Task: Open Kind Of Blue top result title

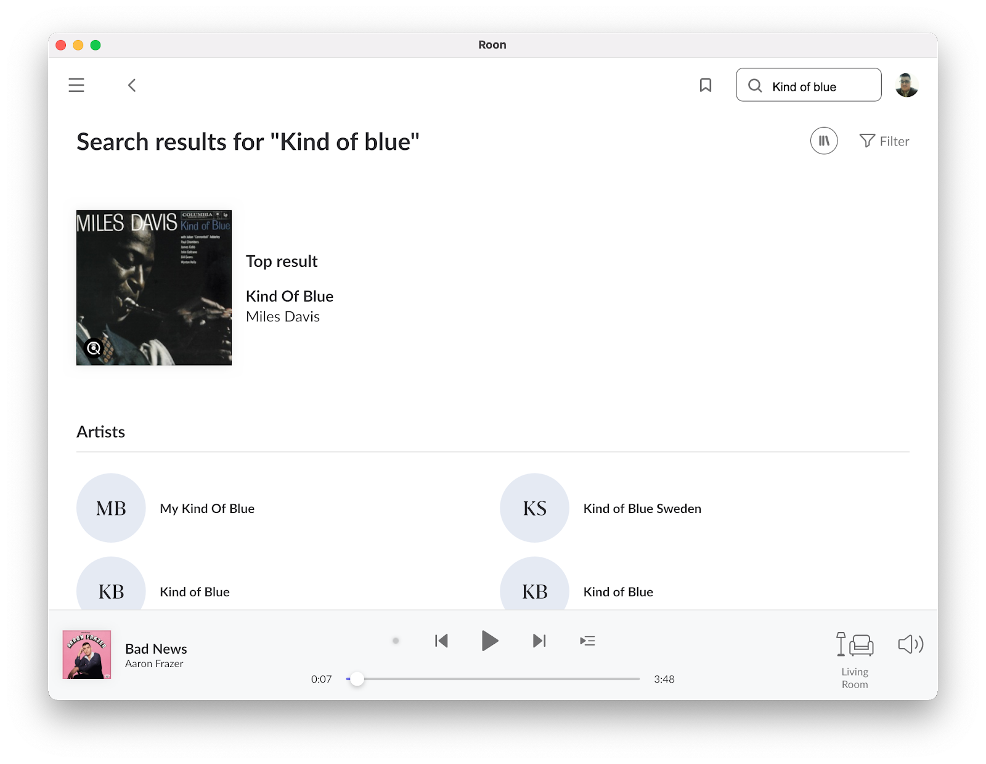Action: tap(290, 297)
